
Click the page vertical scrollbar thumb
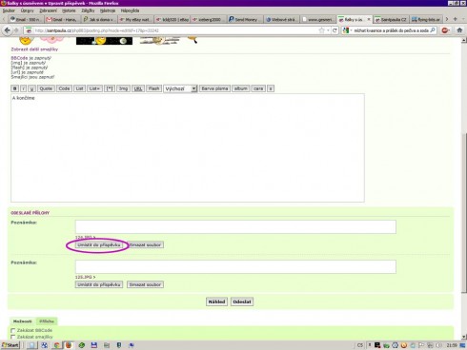(464, 212)
